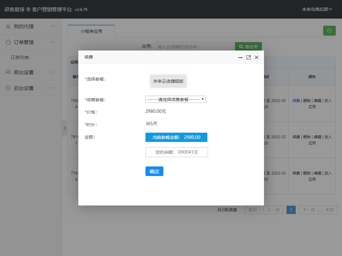
Task: Go to 下一页 in pagination
Action: (x=309, y=210)
